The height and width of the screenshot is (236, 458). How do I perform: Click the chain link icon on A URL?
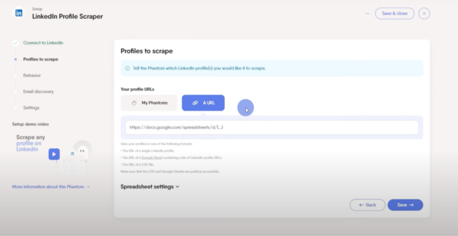coord(195,103)
